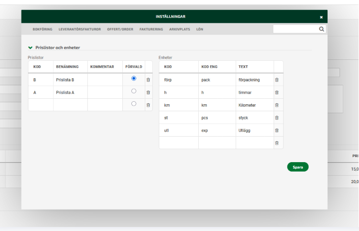The image size is (359, 231).
Task: Click the Kommentar cell for Prislista A
Action: pyautogui.click(x=105, y=92)
